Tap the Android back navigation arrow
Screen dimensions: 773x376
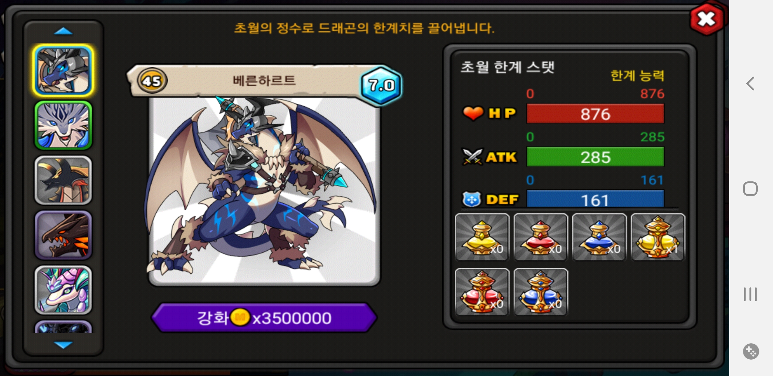pyautogui.click(x=750, y=84)
